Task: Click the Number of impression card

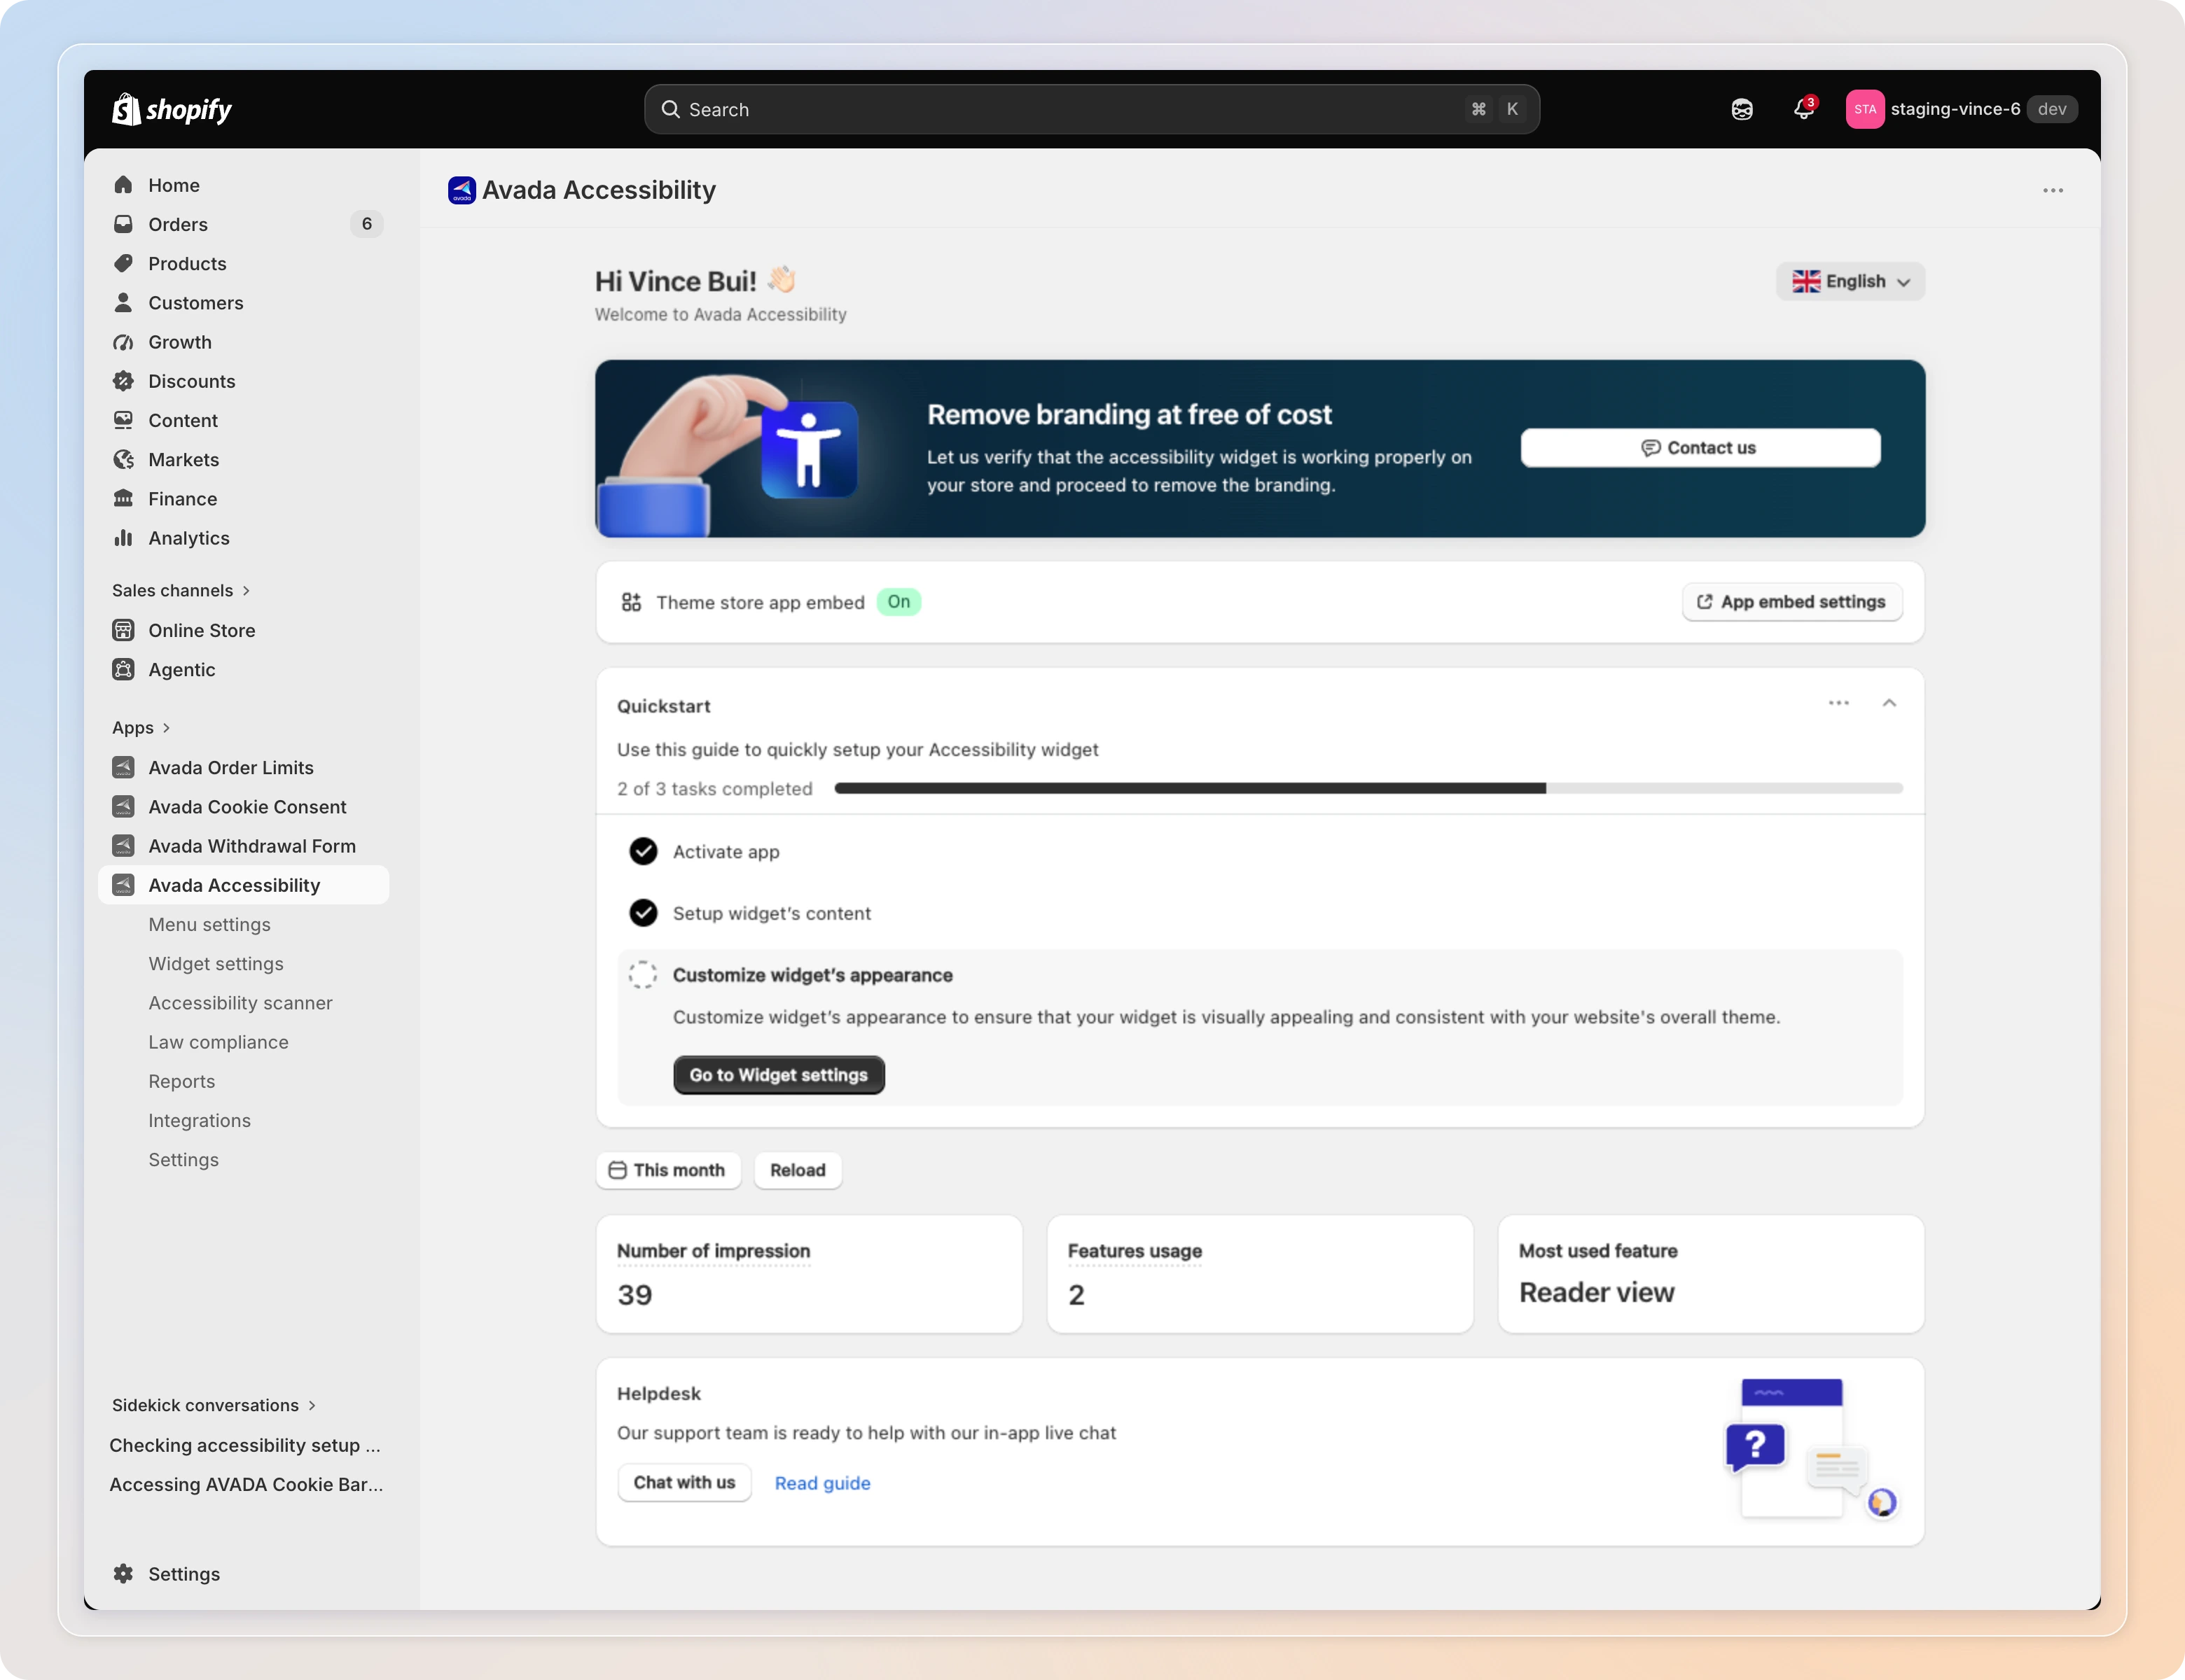Action: pos(808,1274)
